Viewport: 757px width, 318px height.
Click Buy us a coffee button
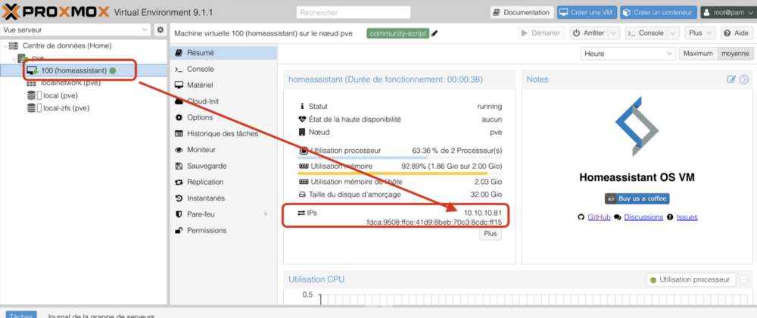tap(637, 198)
